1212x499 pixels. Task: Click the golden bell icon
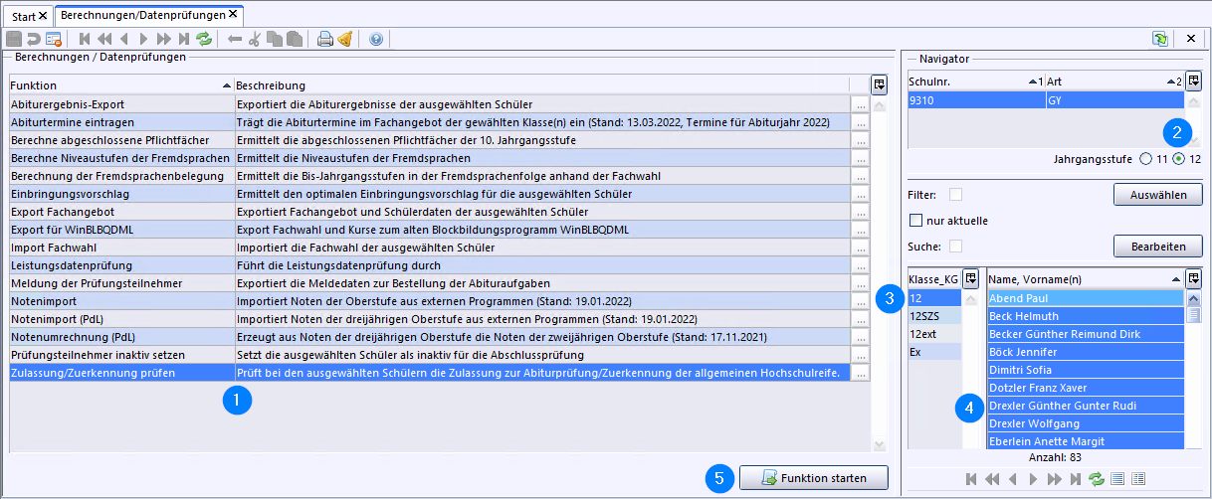coord(344,40)
